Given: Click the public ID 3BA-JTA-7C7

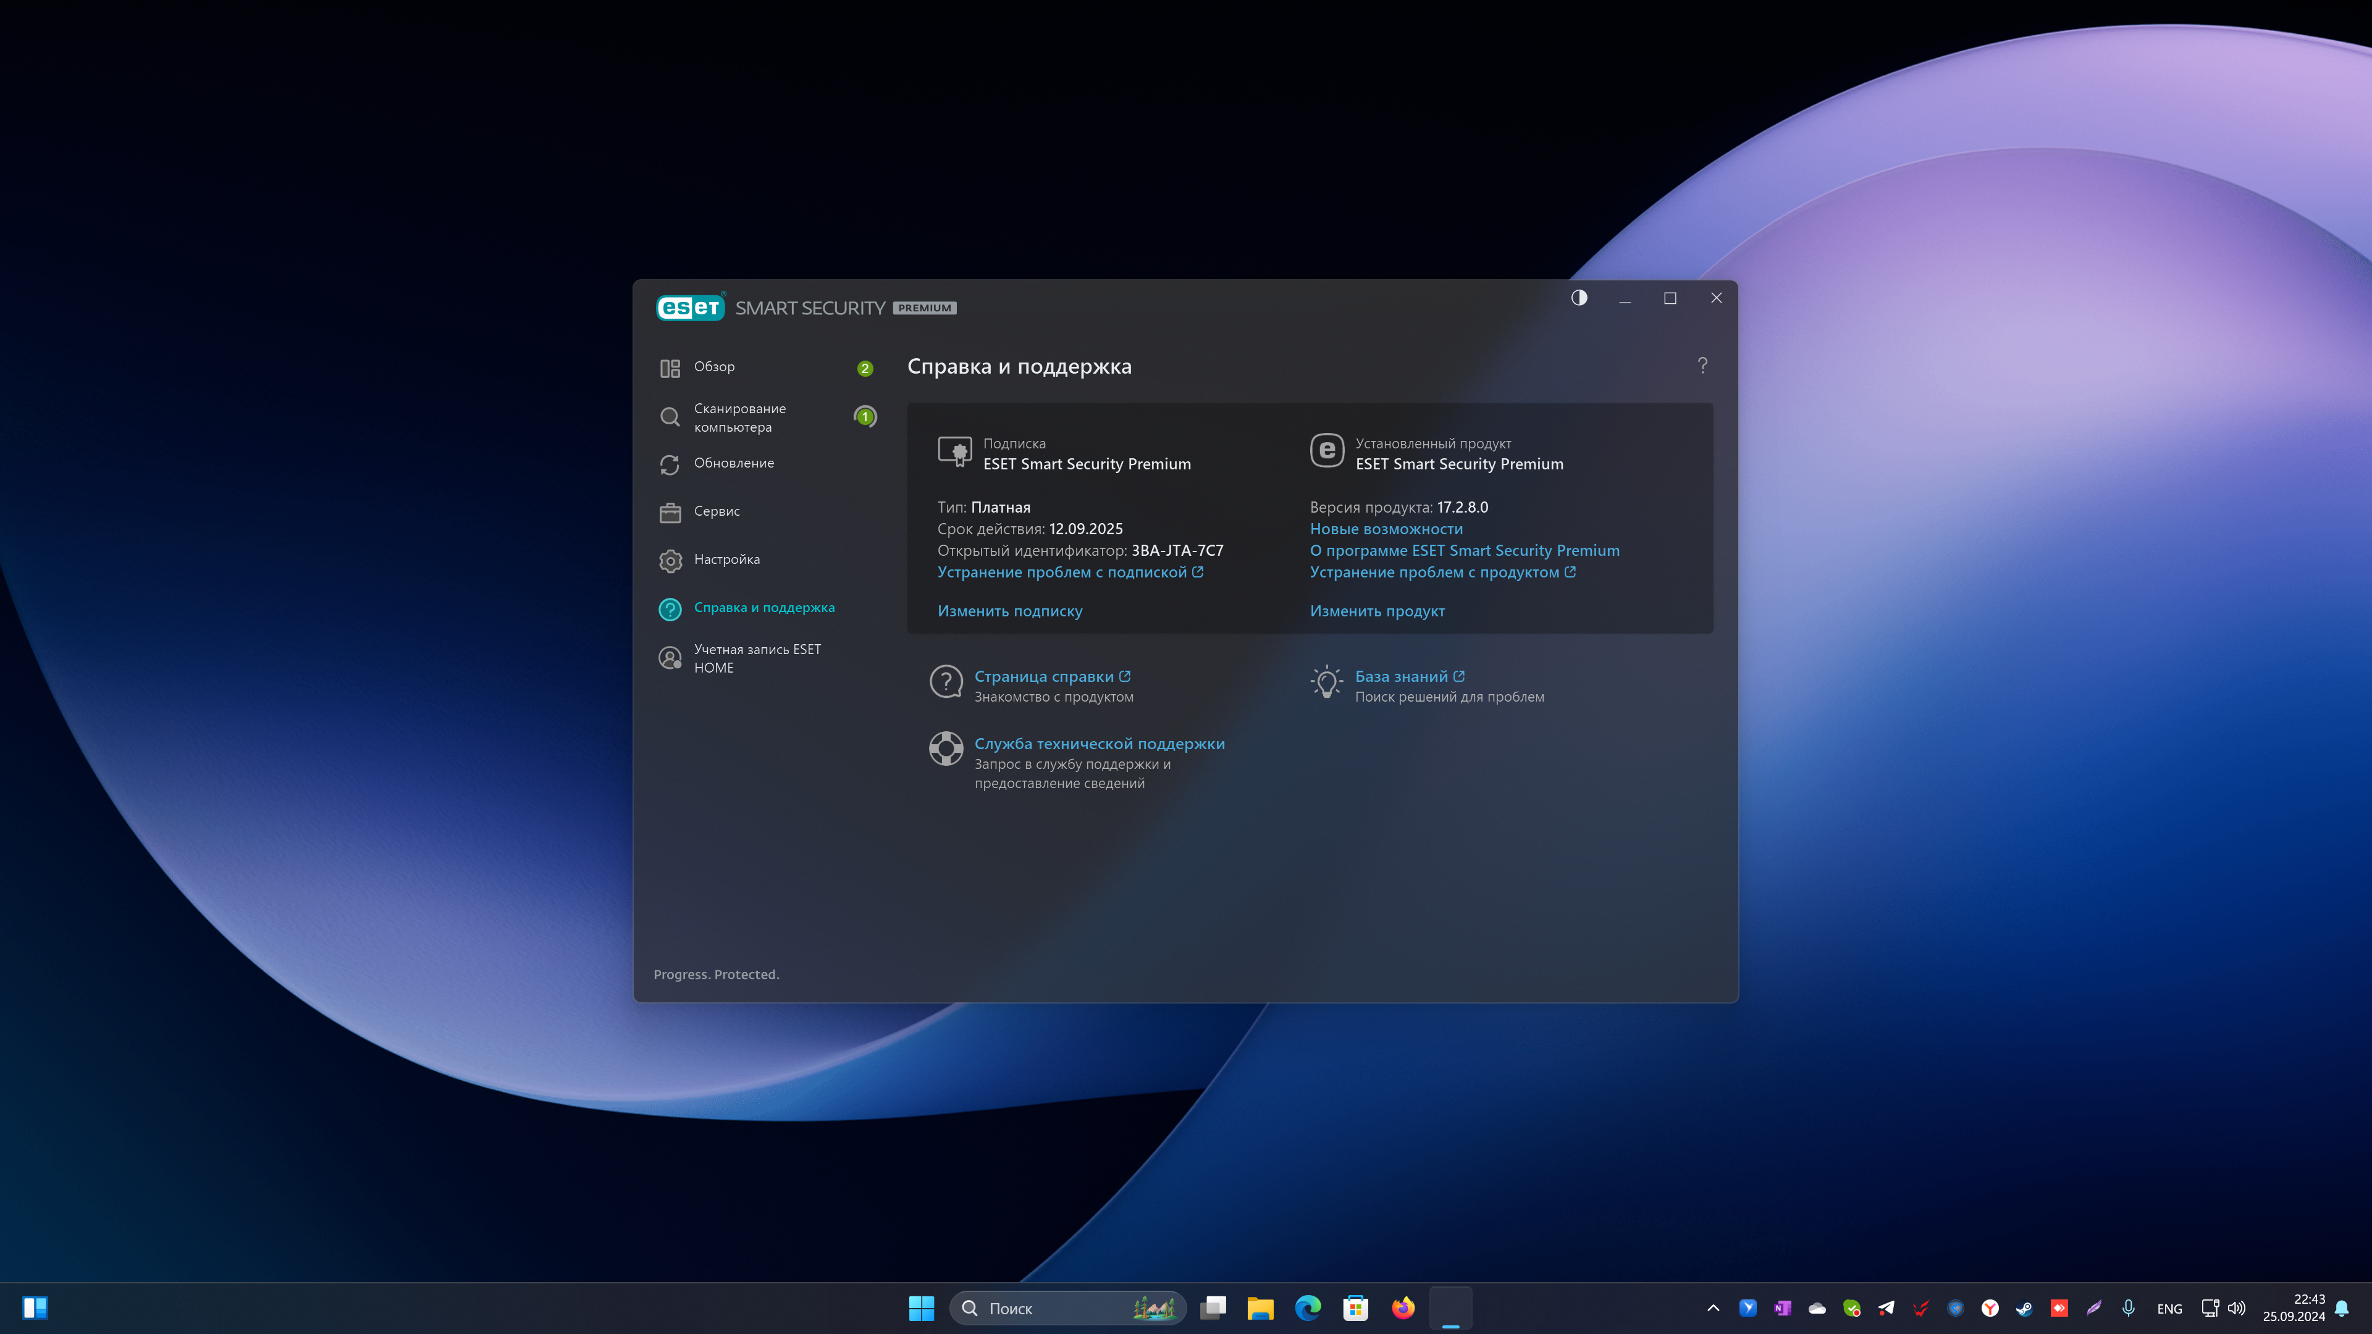Looking at the screenshot, I should point(1177,550).
